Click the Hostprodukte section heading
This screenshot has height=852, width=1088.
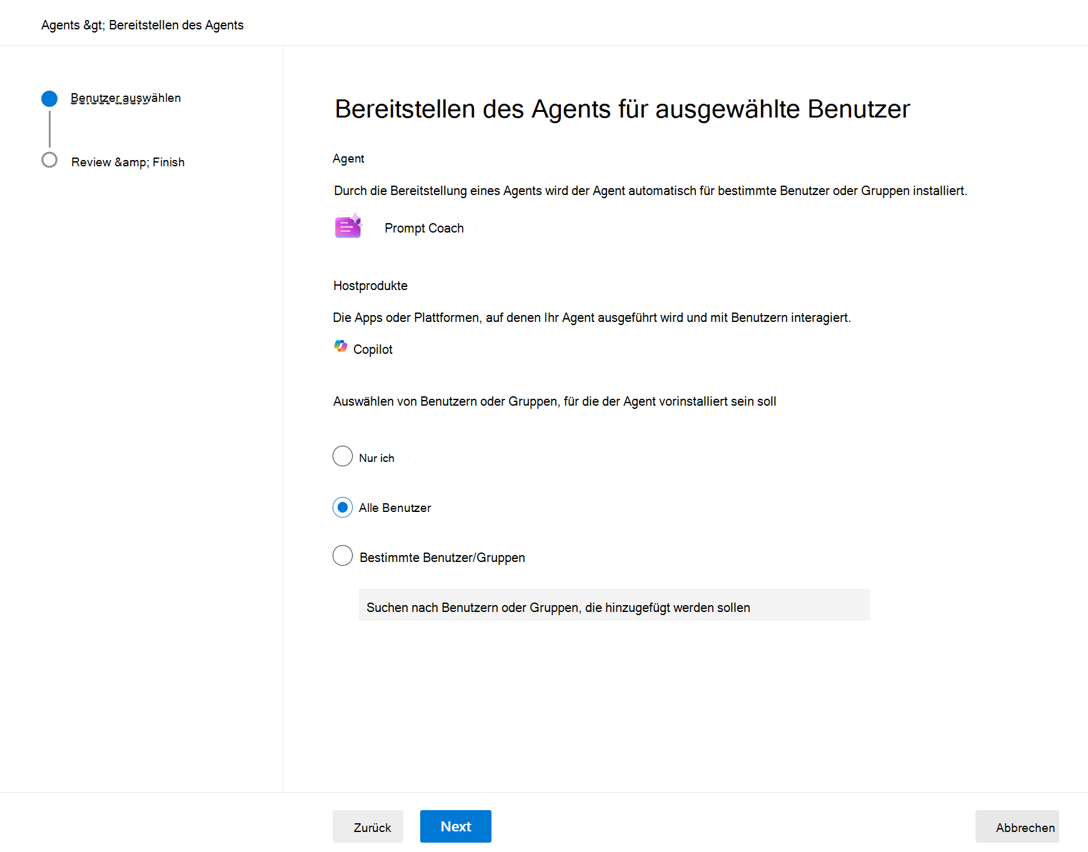[x=370, y=286]
